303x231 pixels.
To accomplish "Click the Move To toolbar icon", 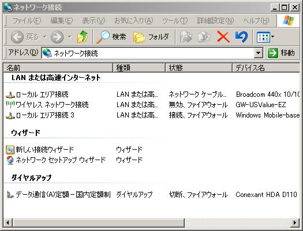I will point(186,37).
